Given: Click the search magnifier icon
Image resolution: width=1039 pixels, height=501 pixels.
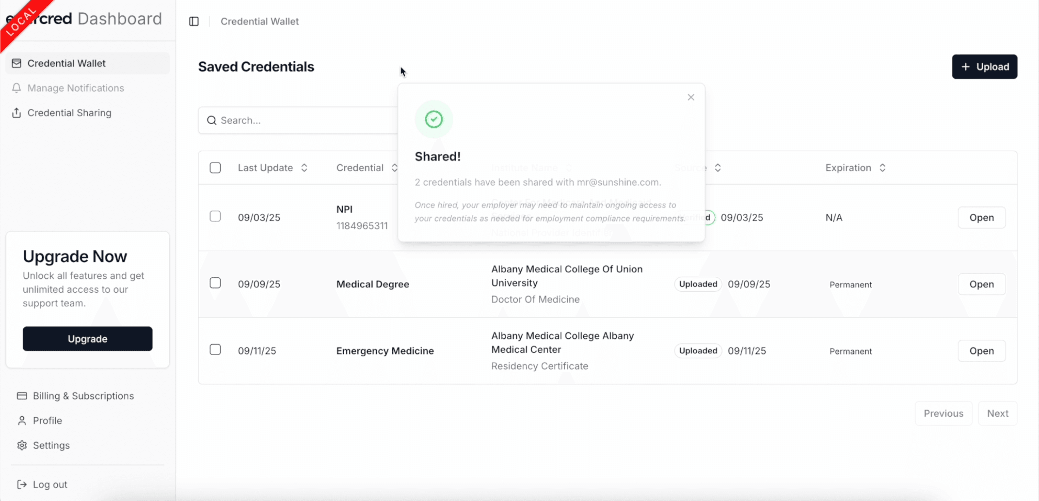Looking at the screenshot, I should coord(212,120).
